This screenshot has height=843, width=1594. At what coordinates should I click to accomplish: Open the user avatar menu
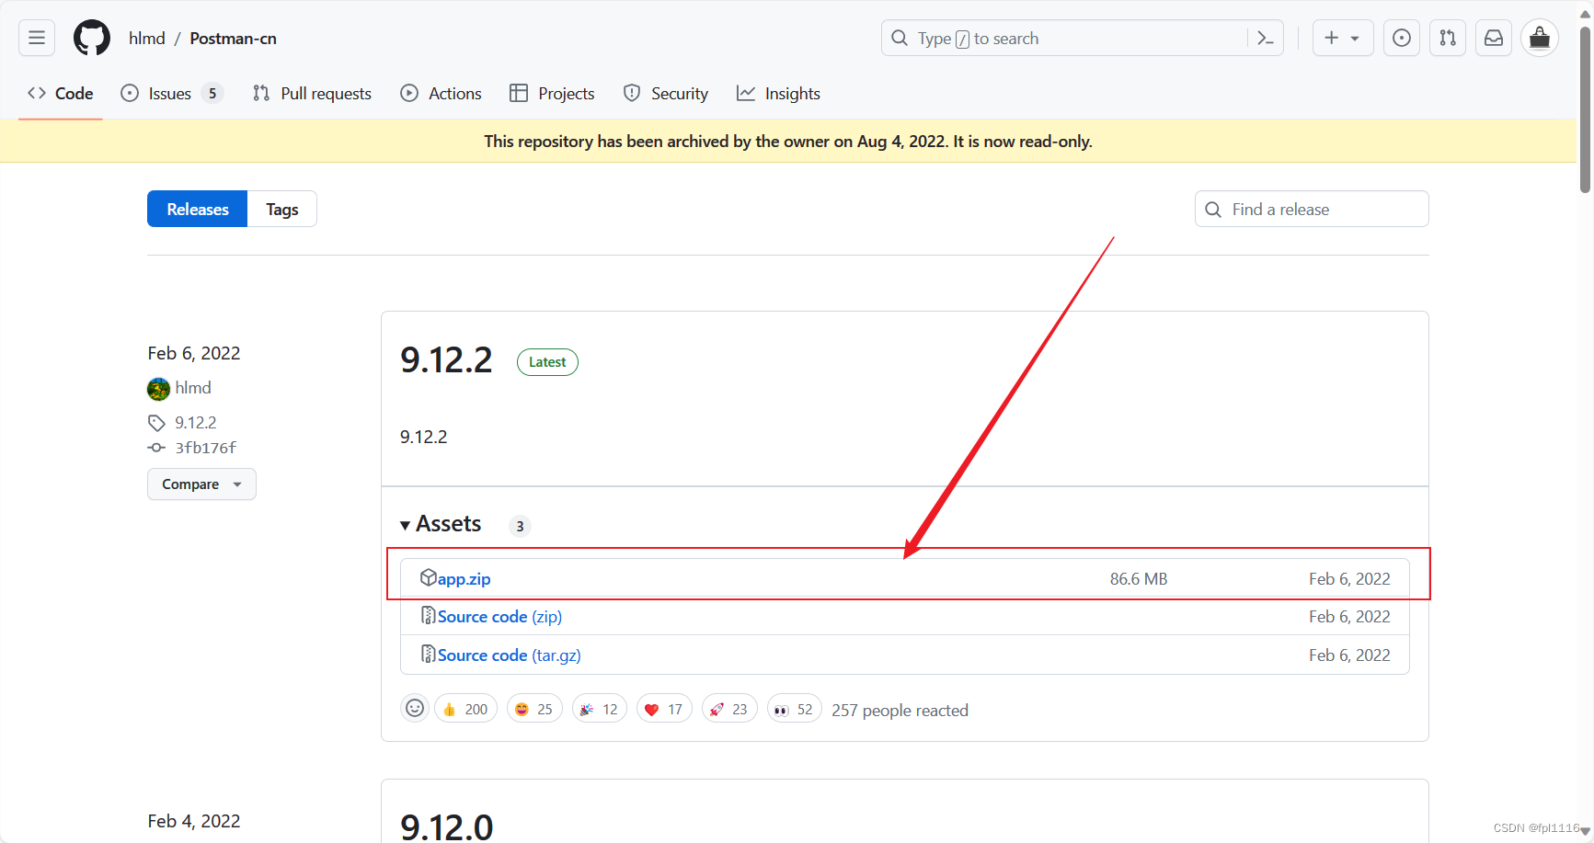click(x=1540, y=38)
